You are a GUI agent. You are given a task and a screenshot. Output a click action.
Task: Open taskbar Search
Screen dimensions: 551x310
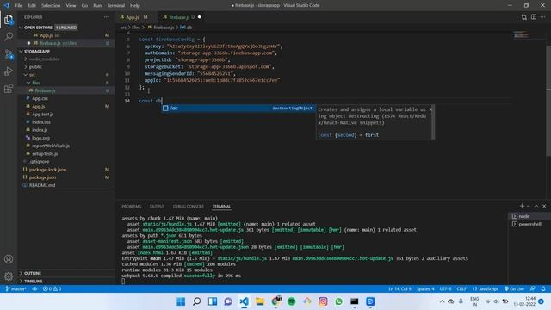[197, 301]
